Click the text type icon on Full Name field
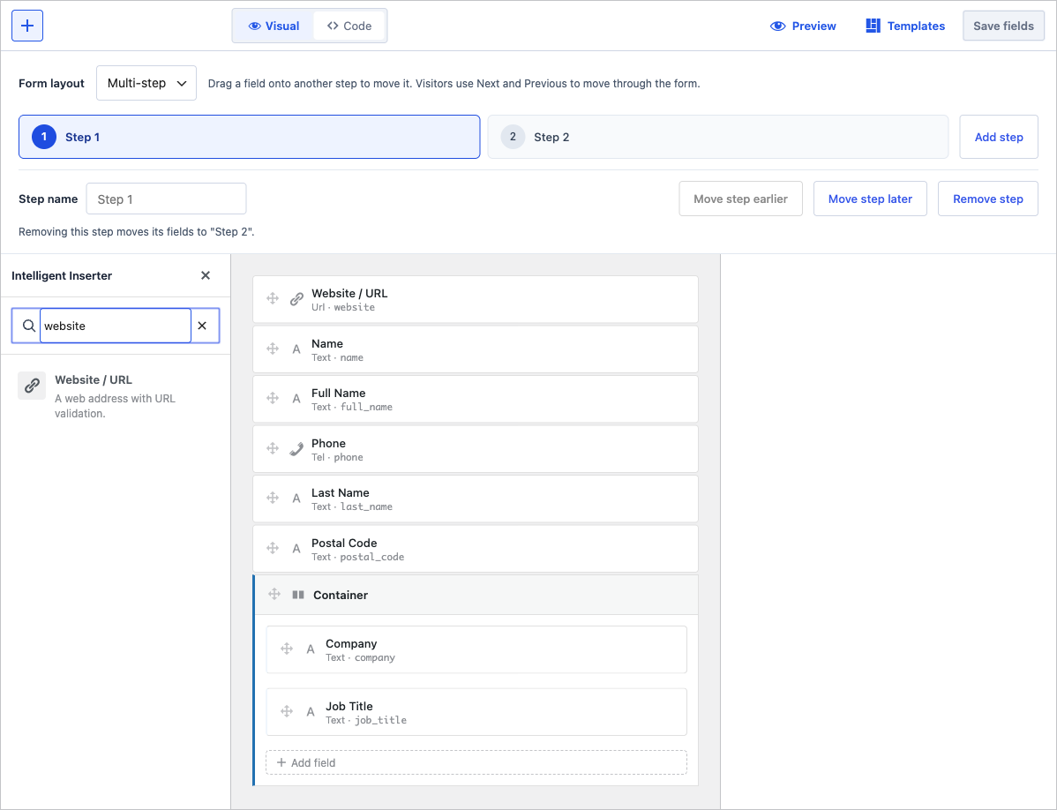1057x810 pixels. [296, 399]
